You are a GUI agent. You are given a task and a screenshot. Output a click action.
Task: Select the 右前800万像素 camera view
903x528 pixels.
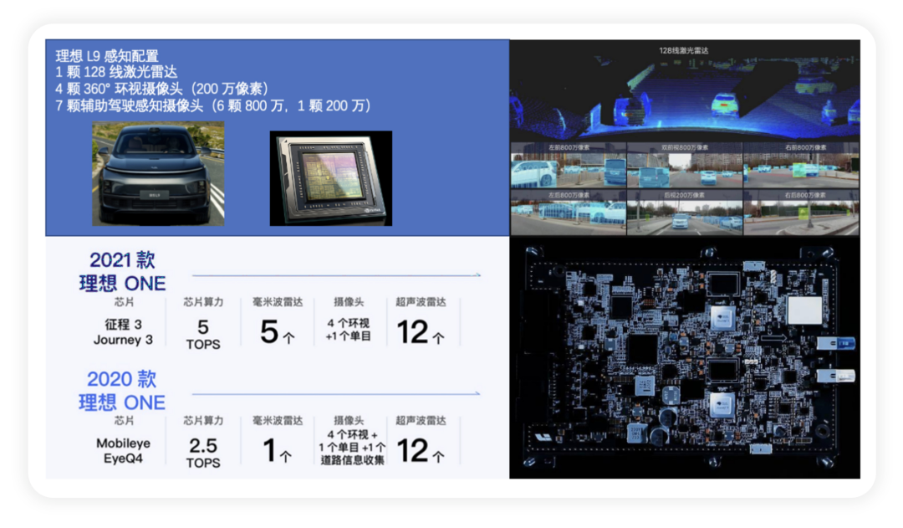click(x=801, y=166)
